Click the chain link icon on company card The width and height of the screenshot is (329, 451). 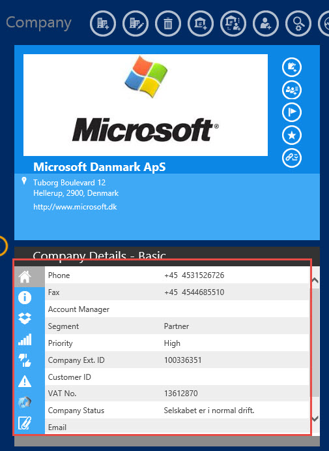click(x=292, y=157)
